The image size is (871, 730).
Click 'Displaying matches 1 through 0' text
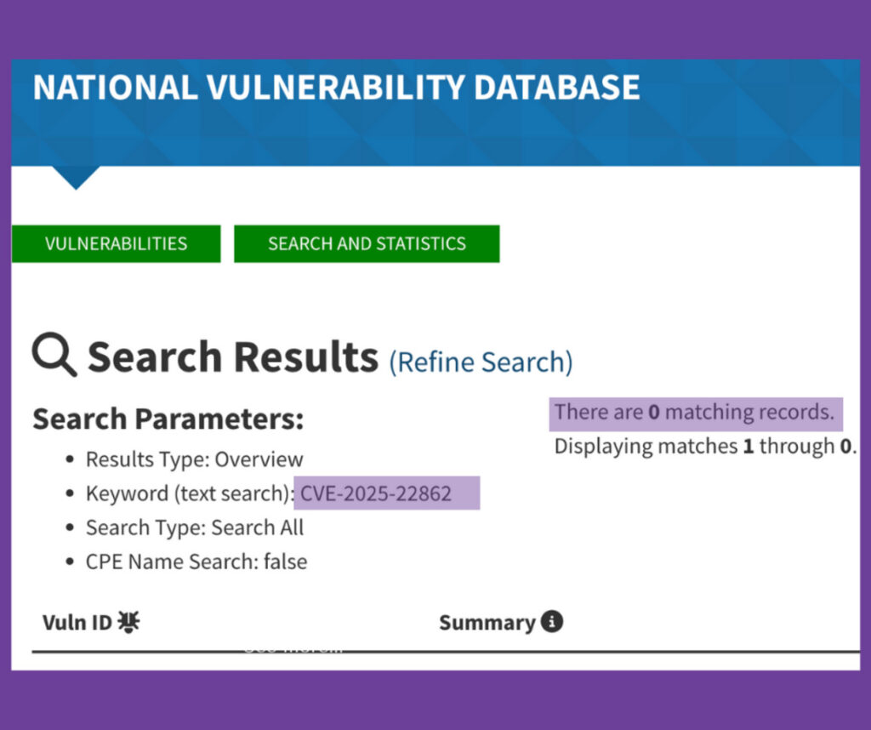705,446
